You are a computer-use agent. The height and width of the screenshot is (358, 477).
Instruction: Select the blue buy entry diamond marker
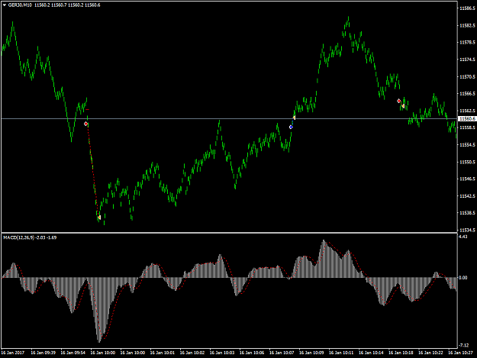[291, 127]
